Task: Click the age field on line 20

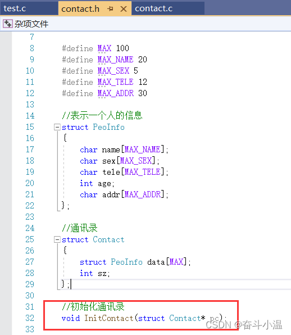Action: (x=104, y=184)
